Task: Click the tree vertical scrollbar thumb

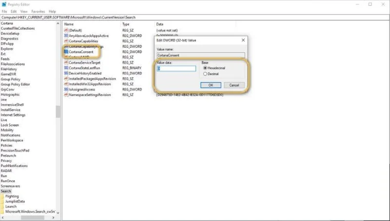Action: click(x=58, y=111)
